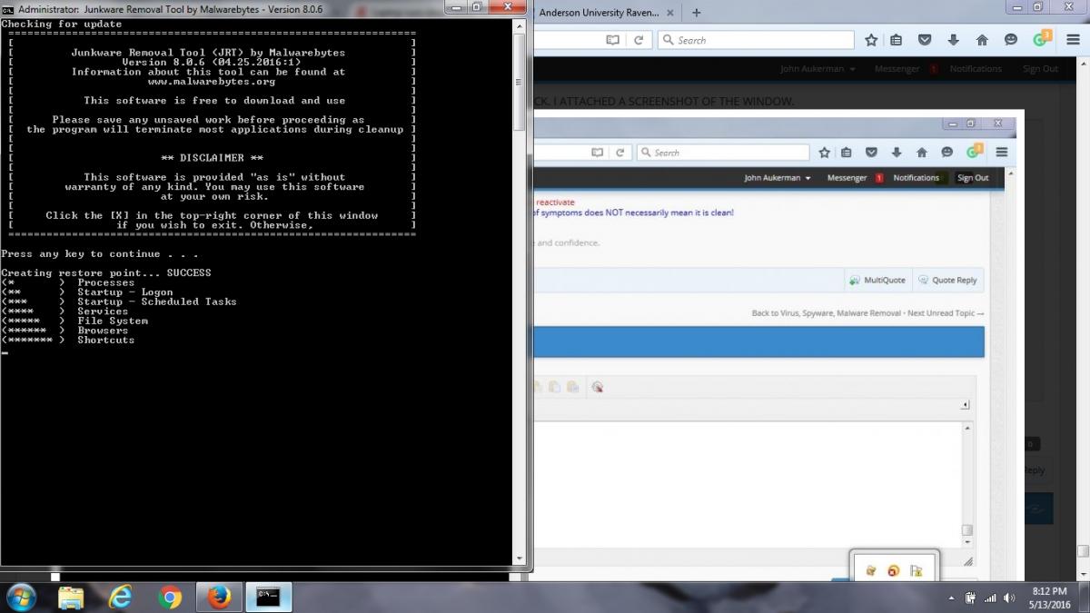Open Notifications in the dimmed page header

click(976, 69)
